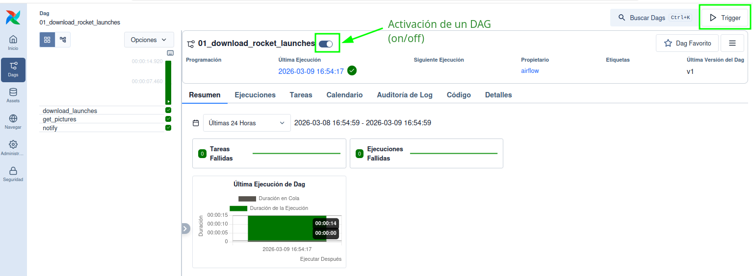Open Inicio home in sidebar
The width and height of the screenshot is (753, 276).
click(x=13, y=43)
